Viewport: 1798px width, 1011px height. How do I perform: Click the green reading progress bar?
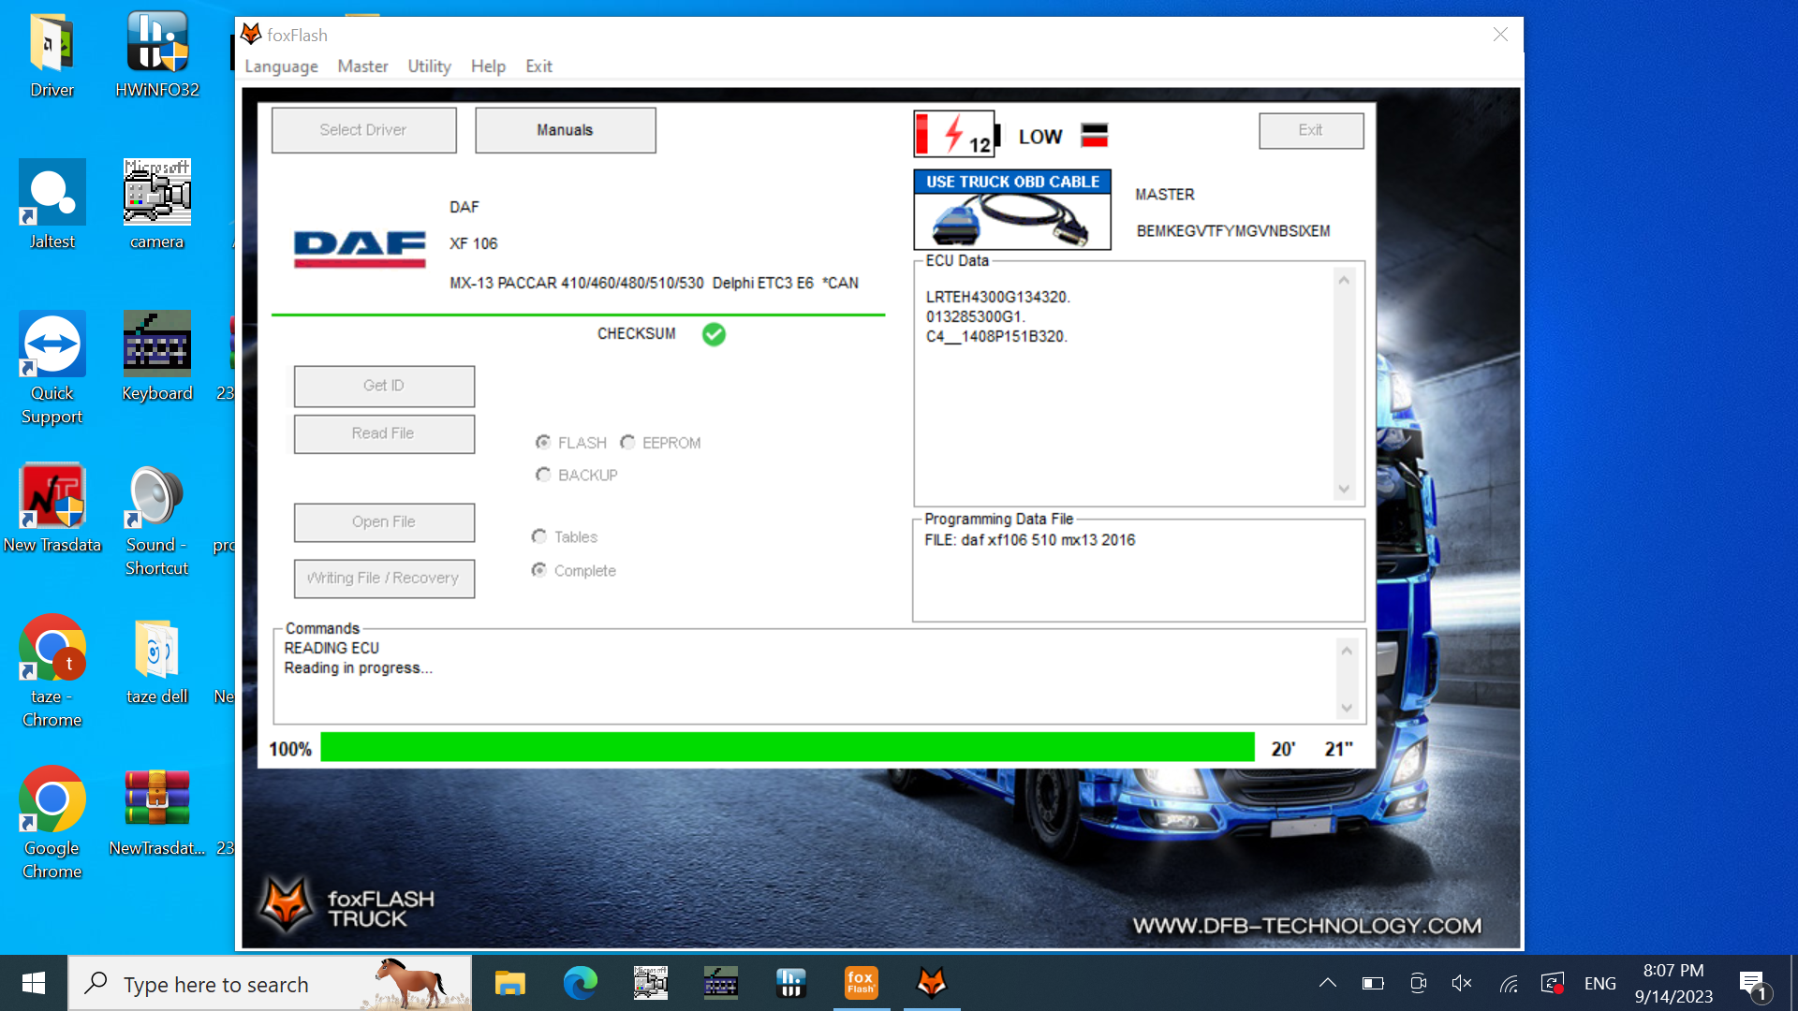pos(787,748)
